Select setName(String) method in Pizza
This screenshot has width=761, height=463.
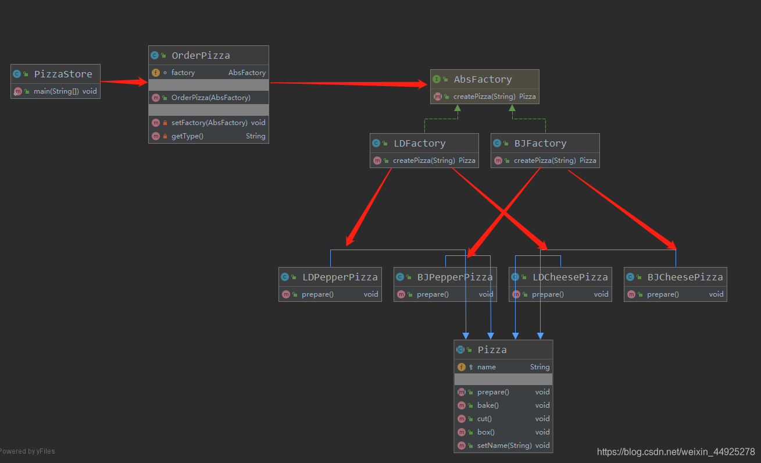click(503, 446)
